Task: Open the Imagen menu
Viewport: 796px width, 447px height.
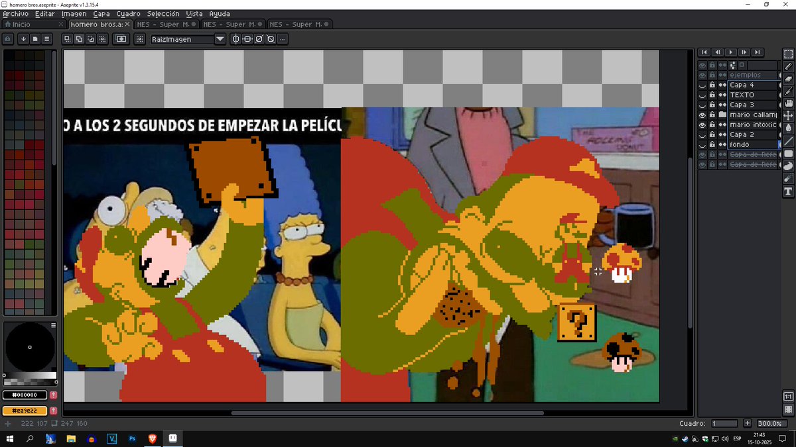Action: pyautogui.click(x=74, y=13)
